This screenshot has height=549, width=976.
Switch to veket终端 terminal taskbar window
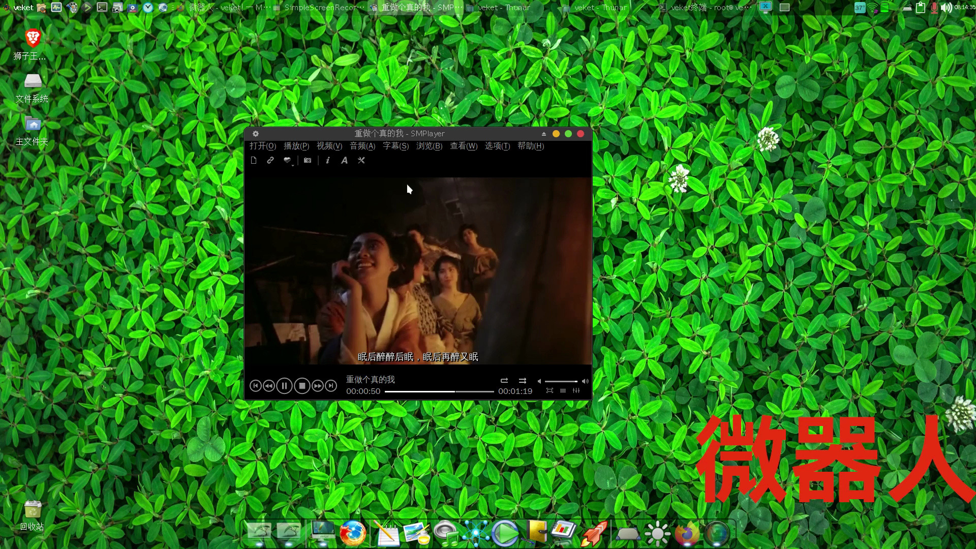(x=706, y=7)
